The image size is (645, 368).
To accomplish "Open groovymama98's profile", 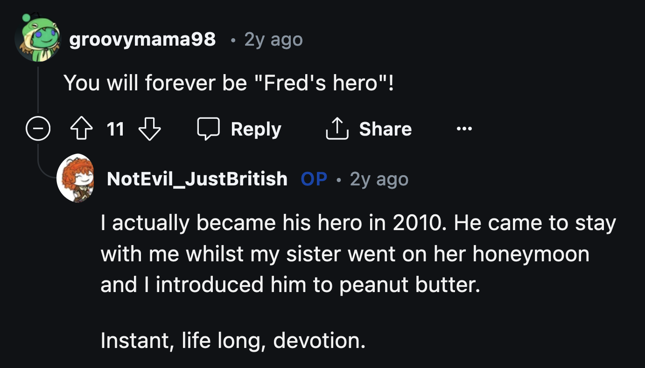I will pos(142,40).
